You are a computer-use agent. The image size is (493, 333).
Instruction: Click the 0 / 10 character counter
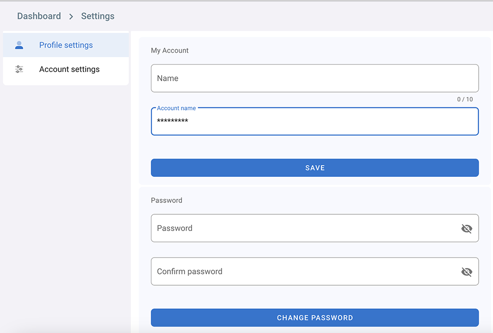pos(464,99)
